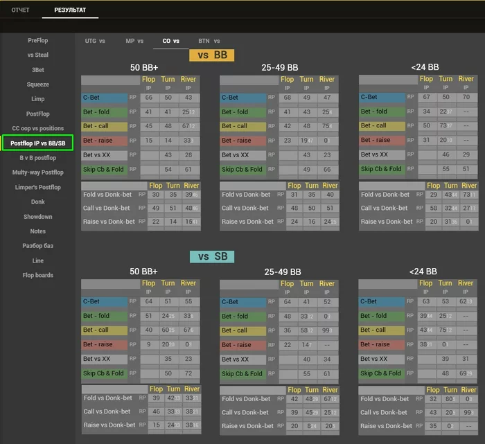Click River column header, vs BB 25-49 BB
The image size is (485, 444).
click(327, 80)
